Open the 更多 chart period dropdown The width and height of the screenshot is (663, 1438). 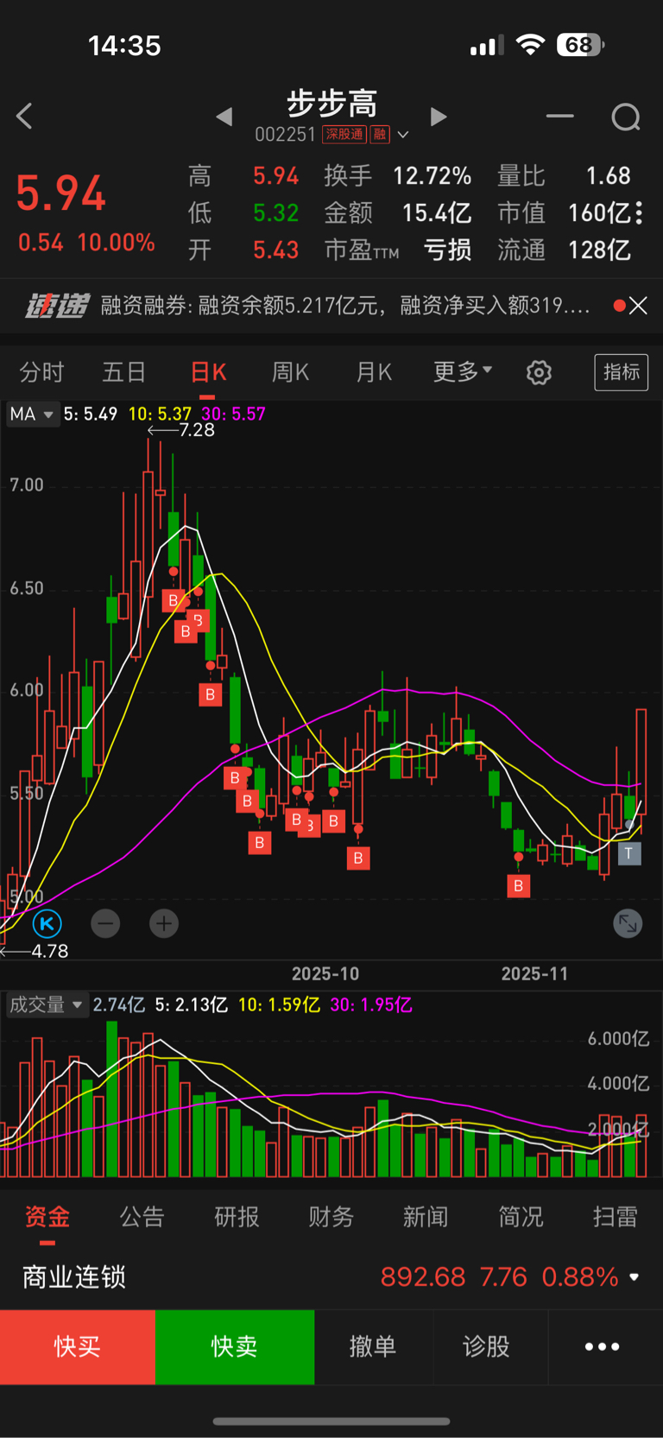click(463, 371)
